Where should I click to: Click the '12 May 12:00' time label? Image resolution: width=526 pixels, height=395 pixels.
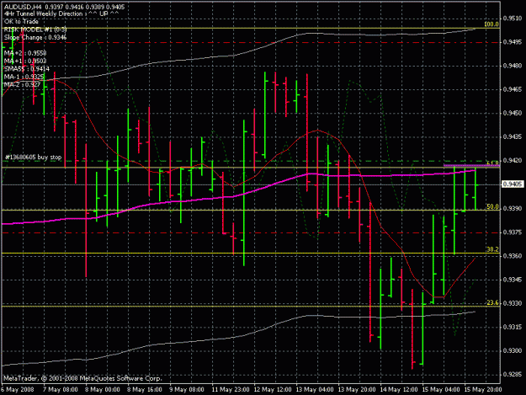coord(273,390)
